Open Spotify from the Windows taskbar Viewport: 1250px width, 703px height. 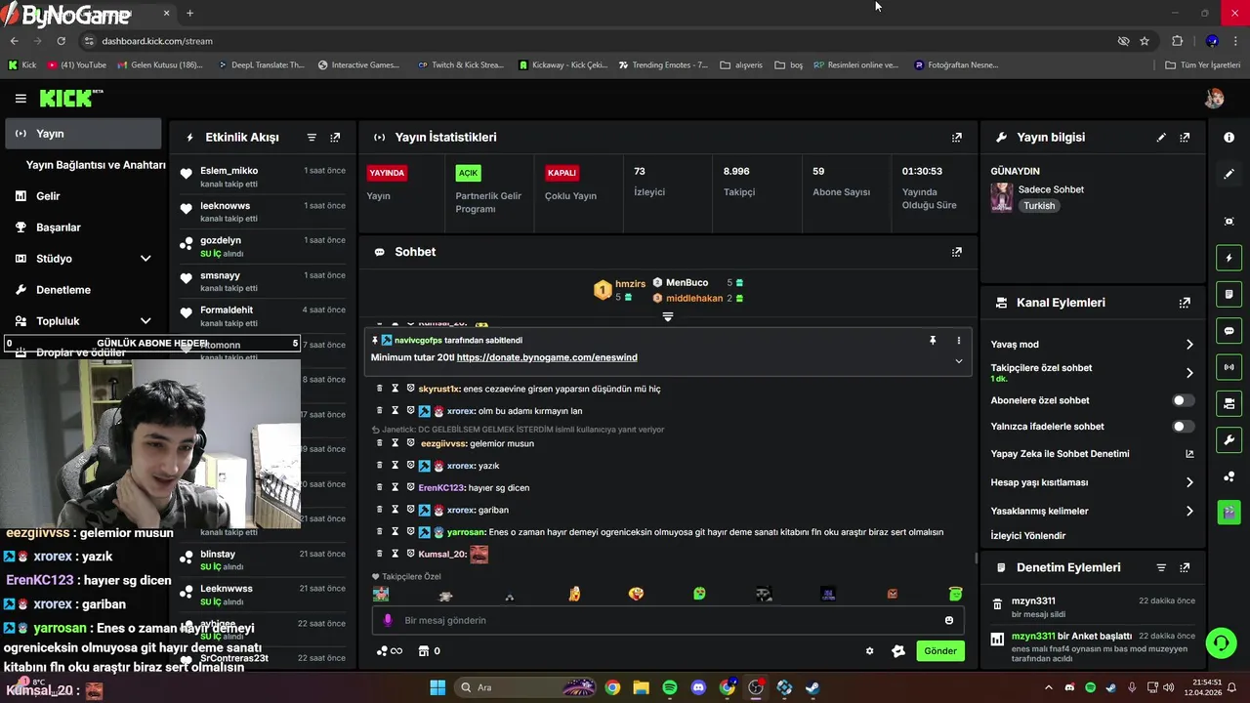tap(670, 687)
